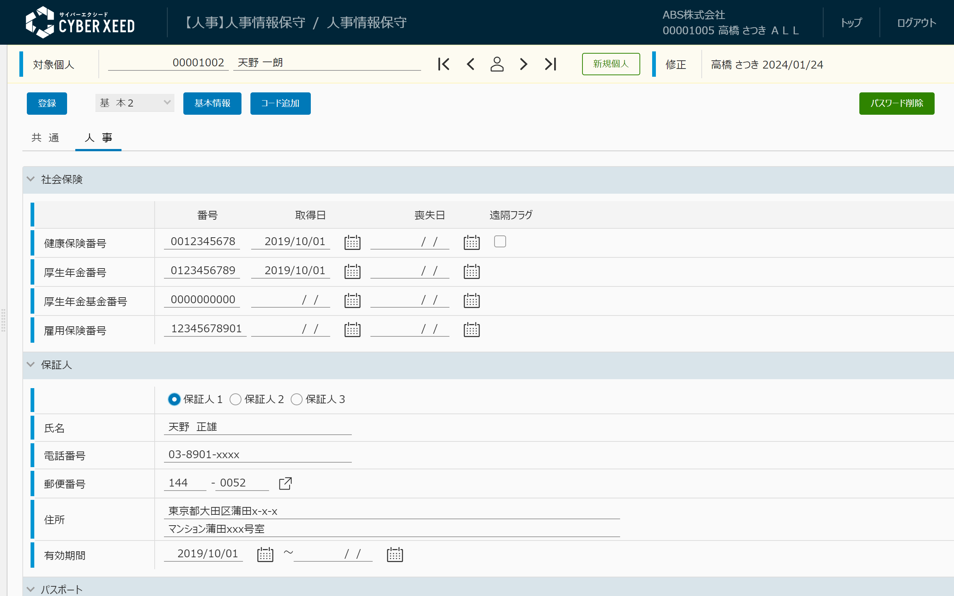
Task: Expand the パスポート section
Action: 30,589
